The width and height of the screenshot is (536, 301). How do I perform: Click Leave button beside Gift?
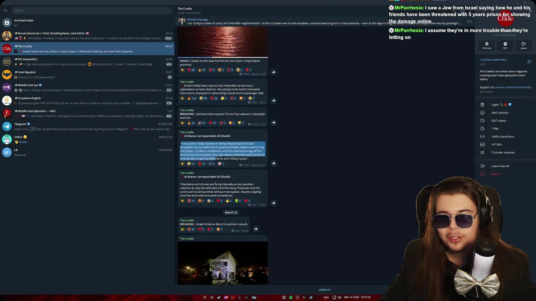pos(523,45)
